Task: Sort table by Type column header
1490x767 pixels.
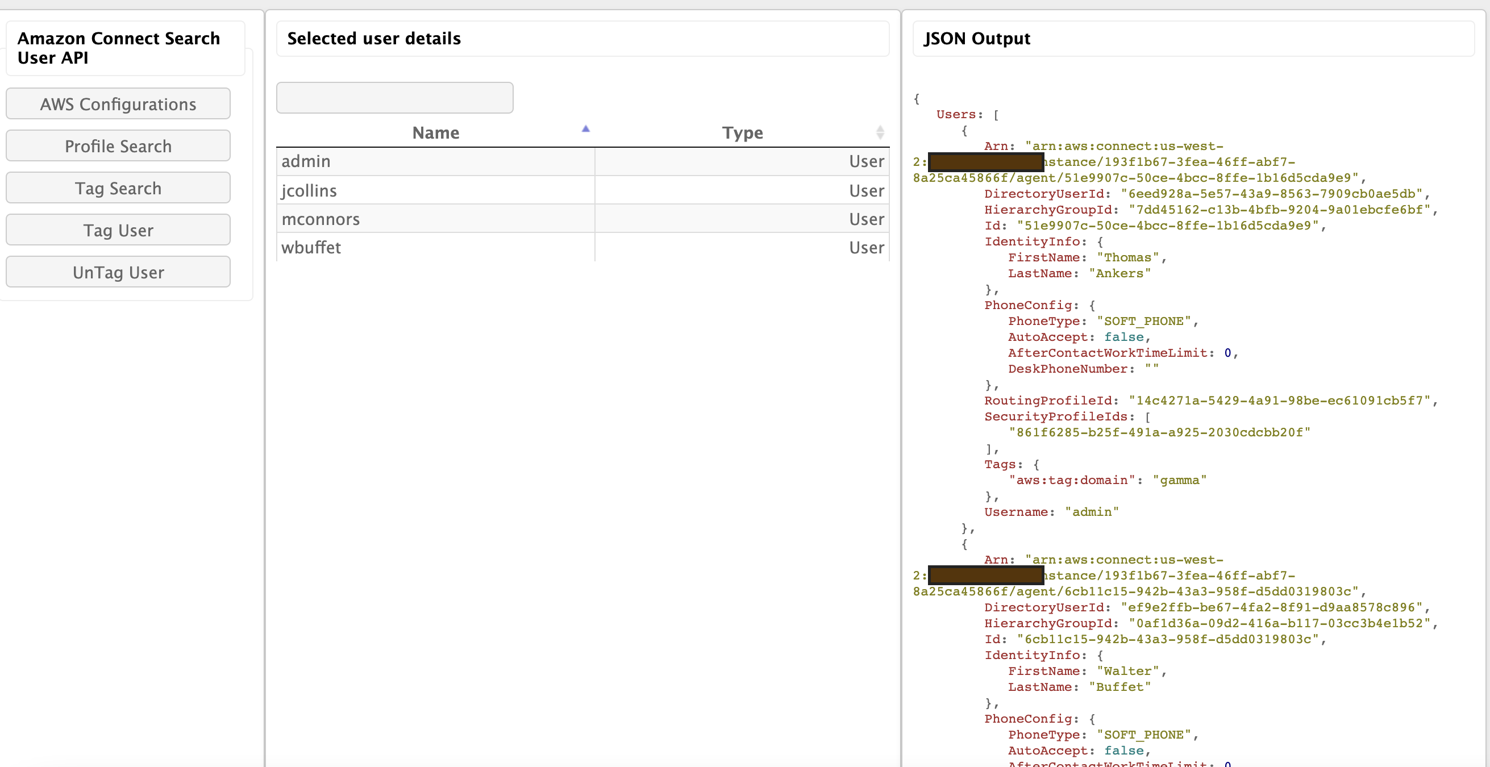Action: click(x=742, y=133)
